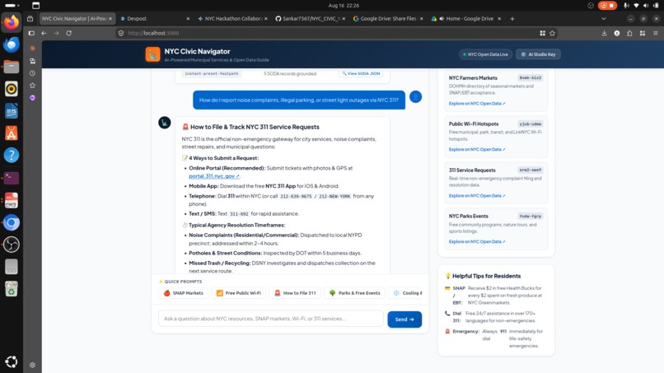The width and height of the screenshot is (664, 373).
Task: Open Chromium browser from the dock
Action: 12,222
